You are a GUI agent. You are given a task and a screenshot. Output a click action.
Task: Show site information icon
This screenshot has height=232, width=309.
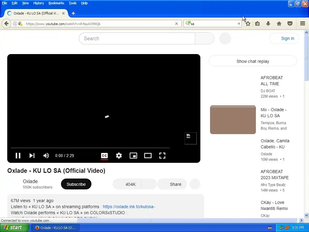pyautogui.click(x=15, y=24)
